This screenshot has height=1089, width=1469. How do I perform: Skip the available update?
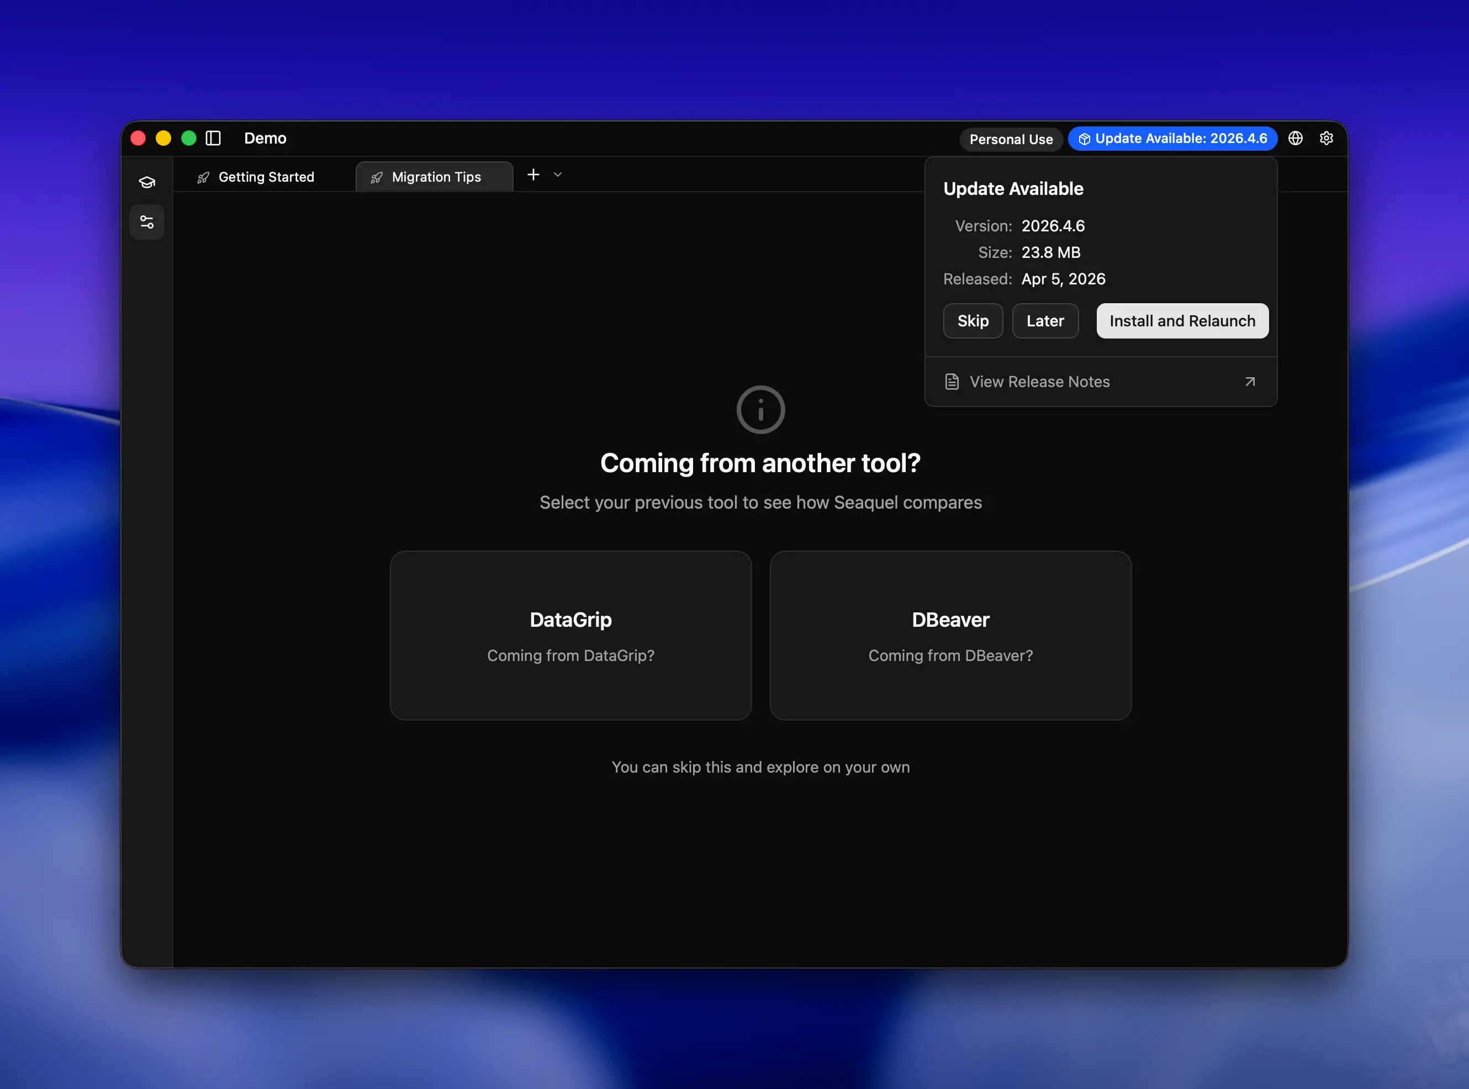(973, 321)
